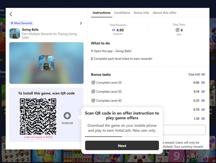This screenshot has width=216, height=163.
Task: Open the About this offer tab
Action: (165, 13)
